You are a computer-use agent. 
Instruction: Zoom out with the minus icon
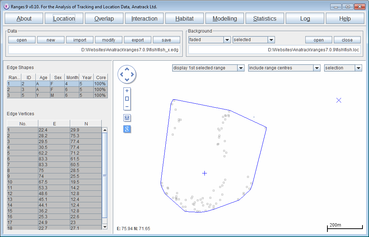point(127,107)
